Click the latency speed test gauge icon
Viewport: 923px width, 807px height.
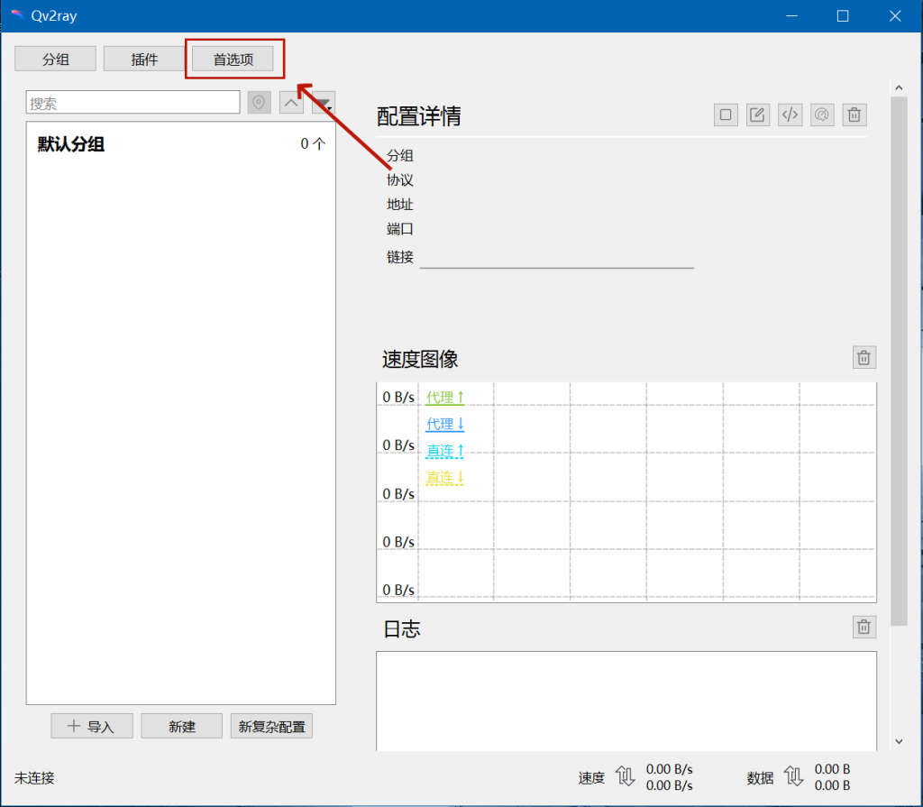pyautogui.click(x=822, y=115)
